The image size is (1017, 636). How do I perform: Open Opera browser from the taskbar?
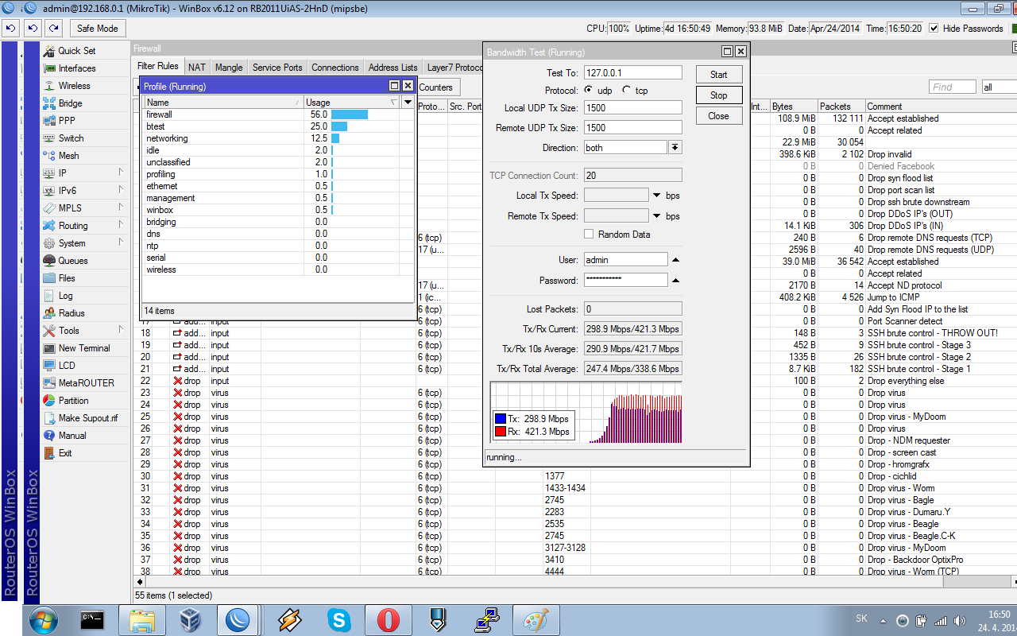pyautogui.click(x=389, y=619)
